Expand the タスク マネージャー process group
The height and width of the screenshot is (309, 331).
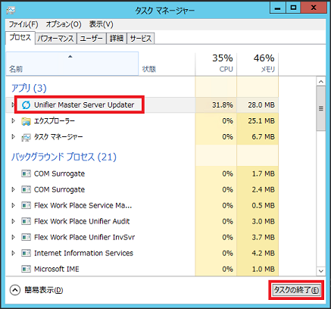point(13,137)
